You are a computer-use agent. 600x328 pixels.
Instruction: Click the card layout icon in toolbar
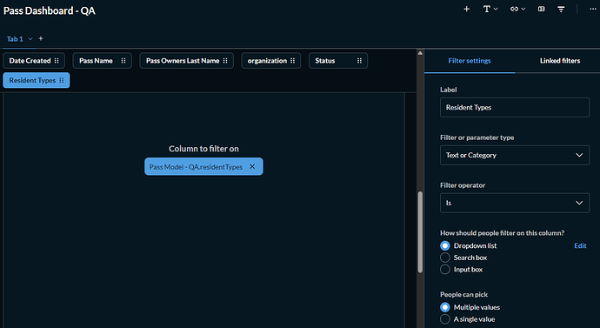coord(541,9)
